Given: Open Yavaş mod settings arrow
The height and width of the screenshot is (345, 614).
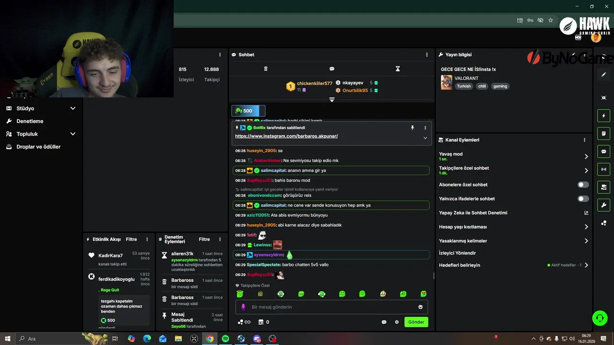Looking at the screenshot, I should pos(586,156).
